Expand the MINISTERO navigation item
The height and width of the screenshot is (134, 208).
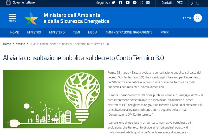click(57, 32)
